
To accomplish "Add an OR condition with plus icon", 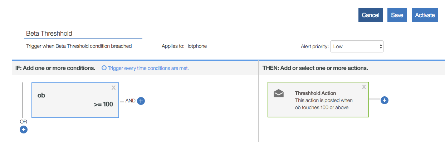I will click(24, 130).
